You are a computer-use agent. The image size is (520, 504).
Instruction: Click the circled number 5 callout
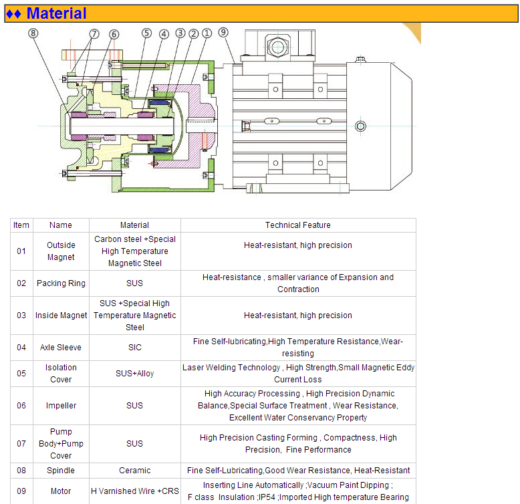point(146,33)
